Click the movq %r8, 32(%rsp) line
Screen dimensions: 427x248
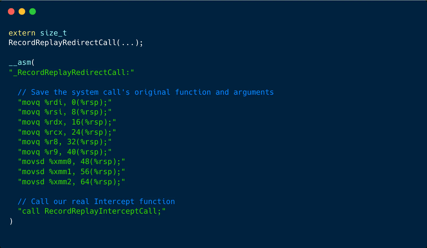tap(65, 142)
